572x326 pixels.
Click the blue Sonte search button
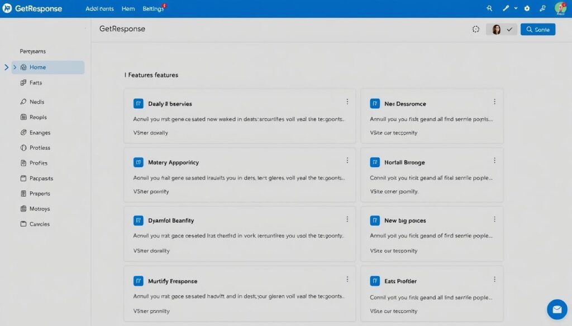(537, 30)
